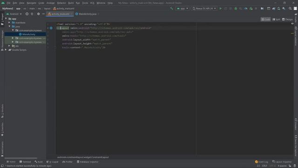Open the TODO tool window
The width and height of the screenshot is (298, 168).
(11, 162)
